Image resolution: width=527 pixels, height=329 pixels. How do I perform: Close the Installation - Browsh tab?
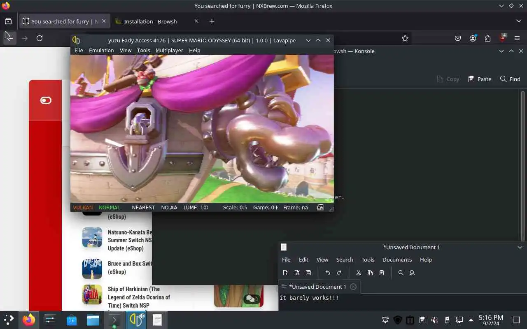(x=196, y=21)
